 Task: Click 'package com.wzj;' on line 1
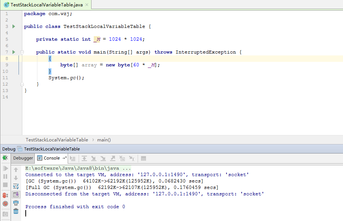coord(48,14)
